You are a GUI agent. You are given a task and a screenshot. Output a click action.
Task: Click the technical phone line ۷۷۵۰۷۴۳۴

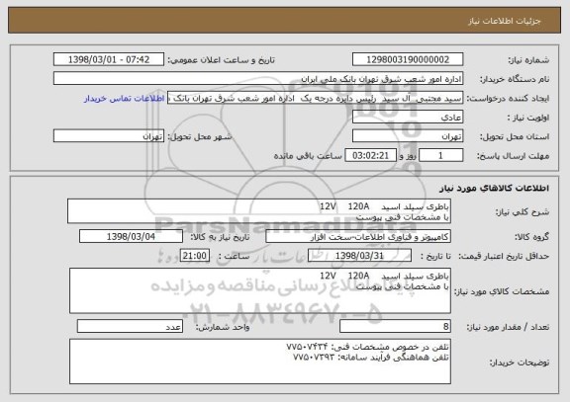367,347
